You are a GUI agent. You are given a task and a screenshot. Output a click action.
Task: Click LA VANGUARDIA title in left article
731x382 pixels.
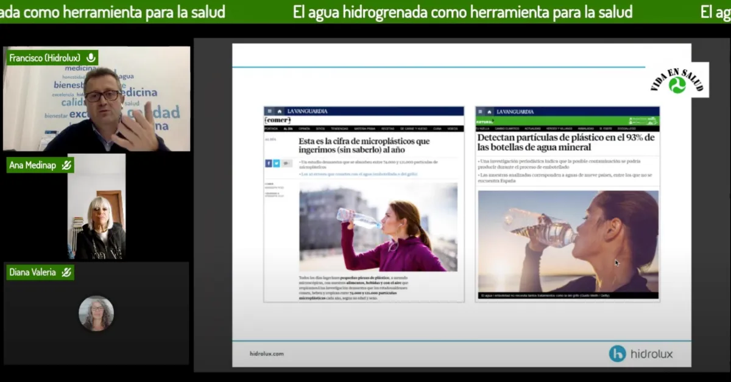[x=307, y=111]
